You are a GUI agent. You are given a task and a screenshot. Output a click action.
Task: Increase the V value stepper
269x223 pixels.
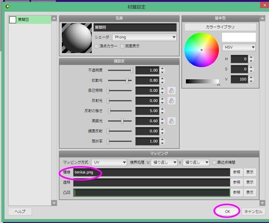point(251,77)
